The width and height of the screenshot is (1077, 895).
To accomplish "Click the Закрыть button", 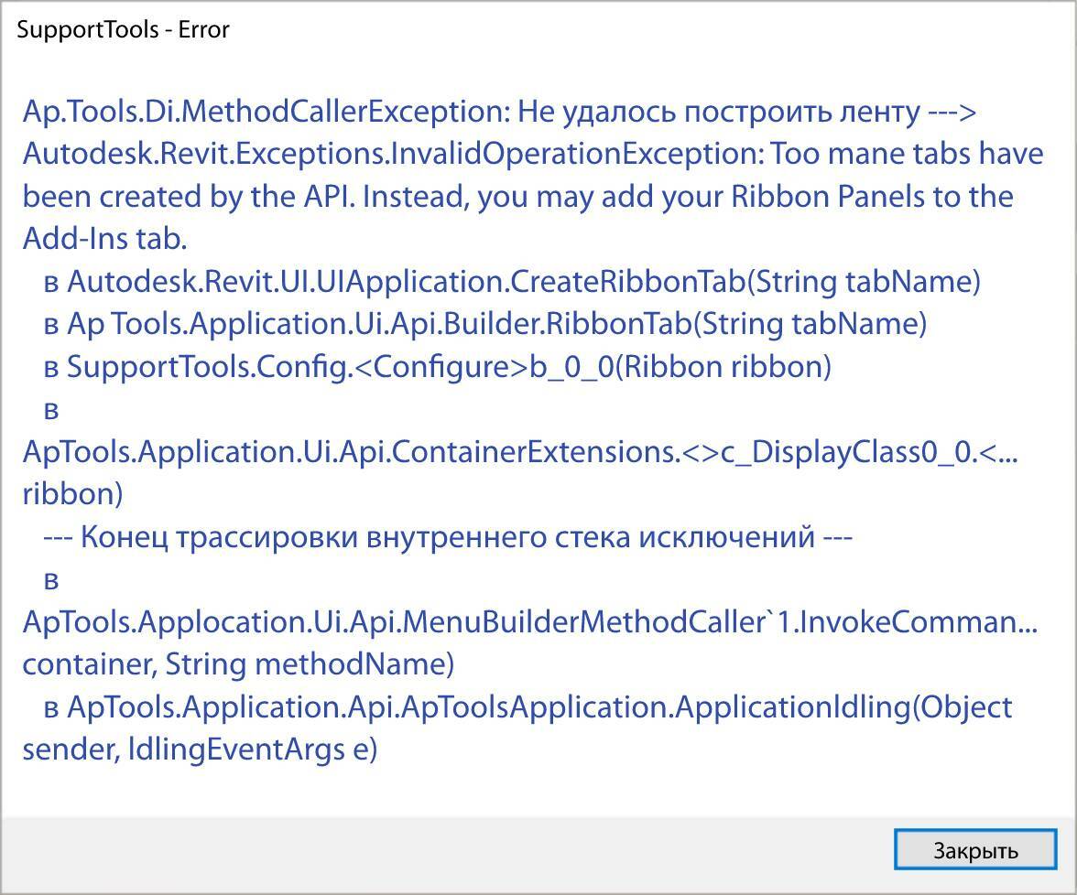I will click(974, 850).
